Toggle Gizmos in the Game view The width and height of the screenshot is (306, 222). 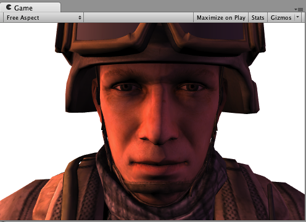point(281,18)
